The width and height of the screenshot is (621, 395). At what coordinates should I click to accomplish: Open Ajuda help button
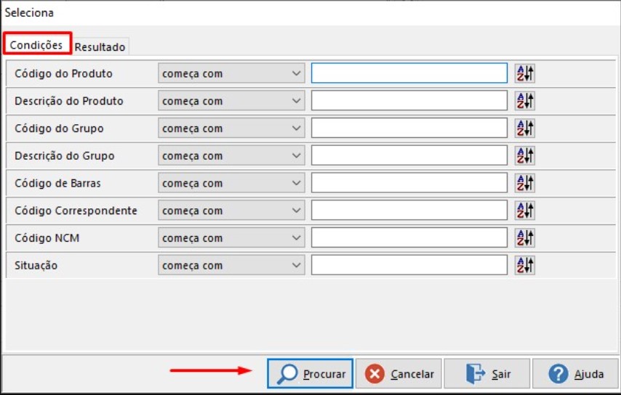tap(575, 373)
